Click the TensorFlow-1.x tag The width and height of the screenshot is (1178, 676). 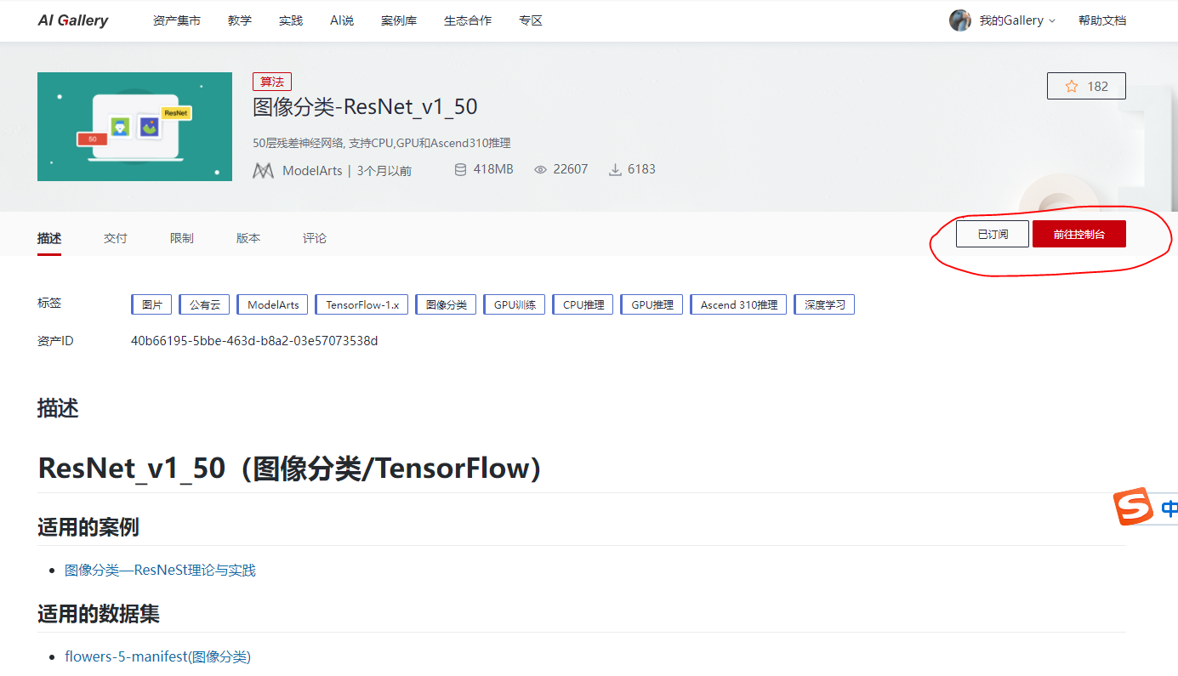pos(361,304)
